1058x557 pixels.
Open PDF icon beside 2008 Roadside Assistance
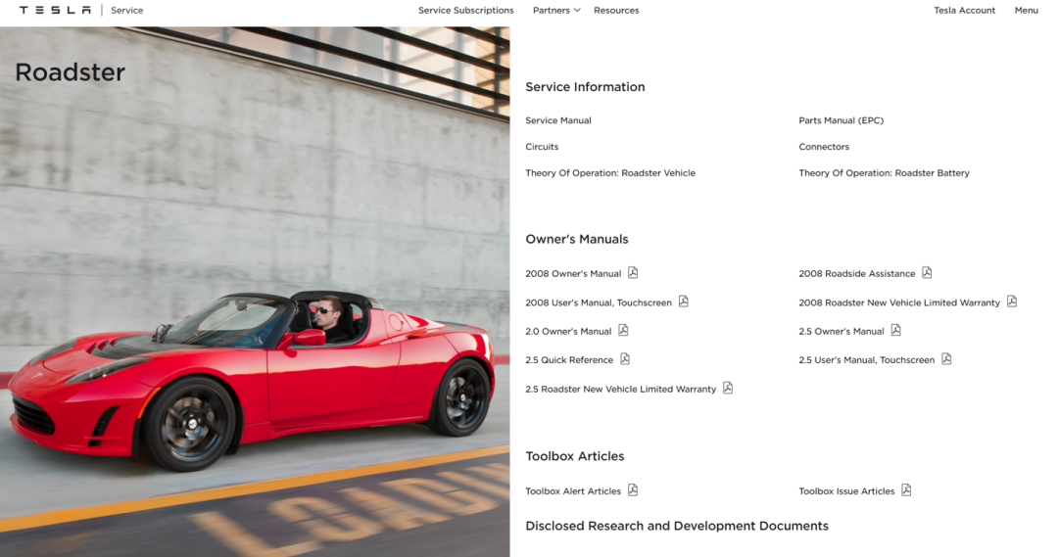tap(927, 272)
